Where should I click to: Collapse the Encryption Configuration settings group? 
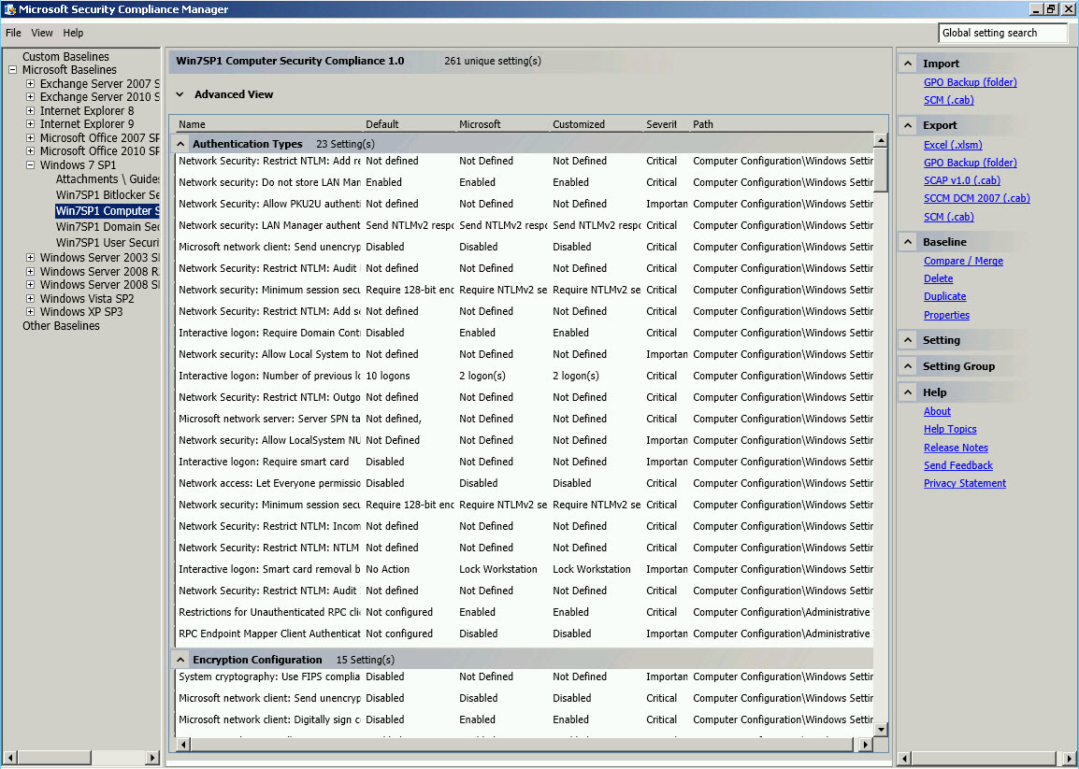click(x=180, y=659)
